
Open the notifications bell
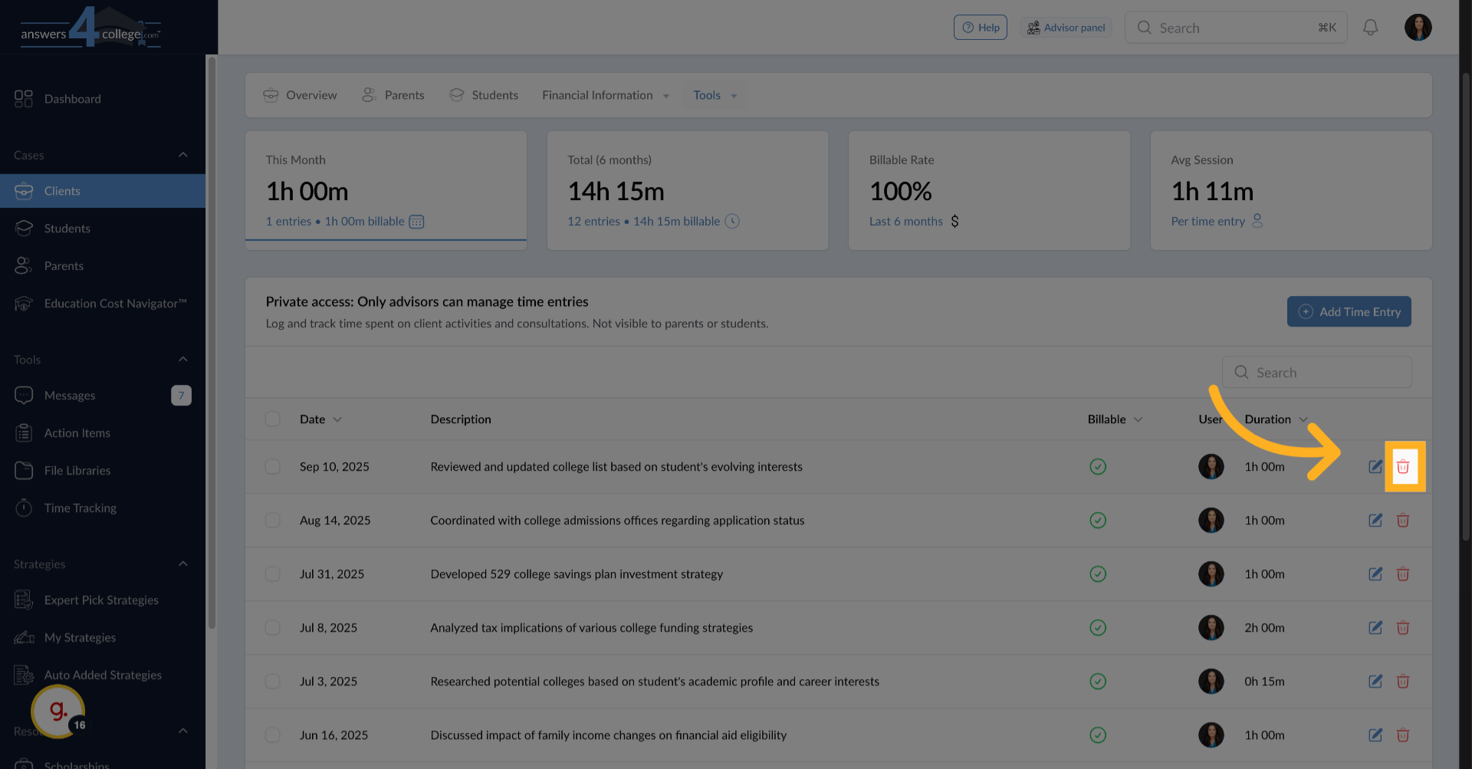(x=1370, y=28)
